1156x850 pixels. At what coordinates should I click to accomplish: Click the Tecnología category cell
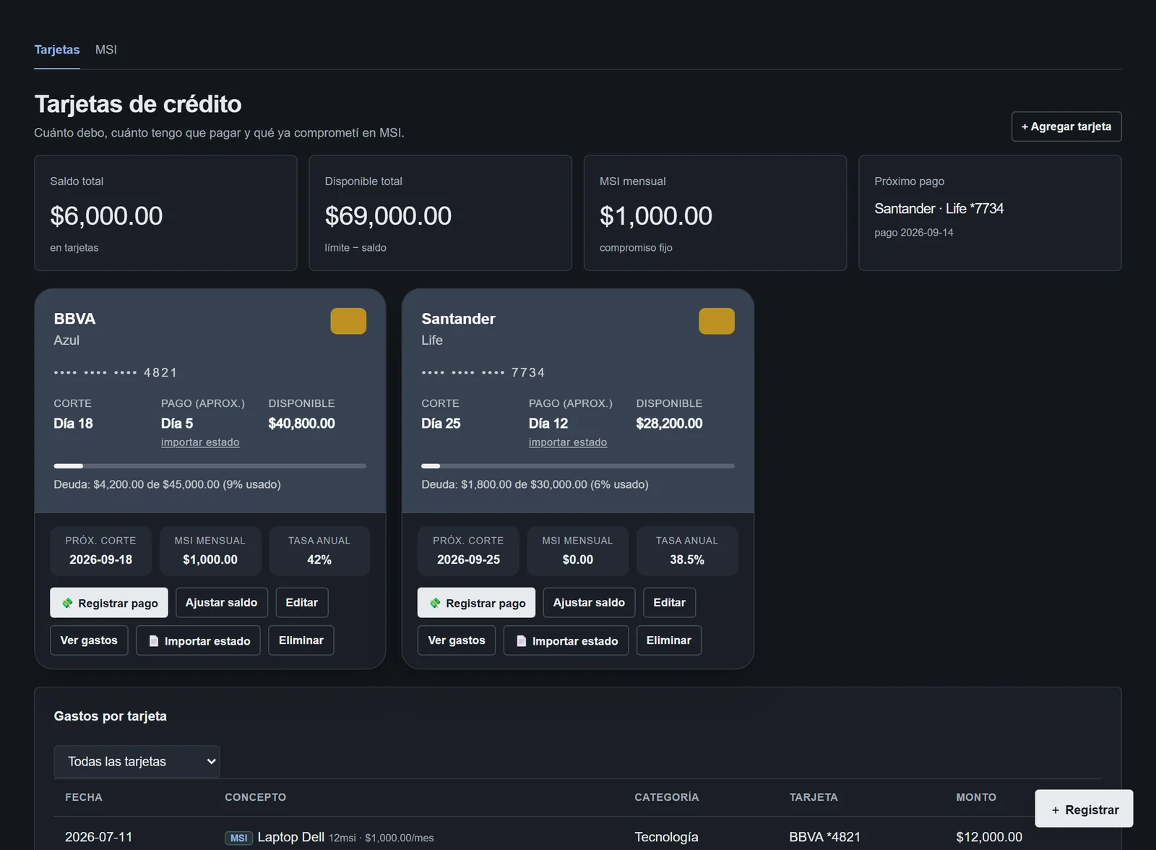[666, 837]
